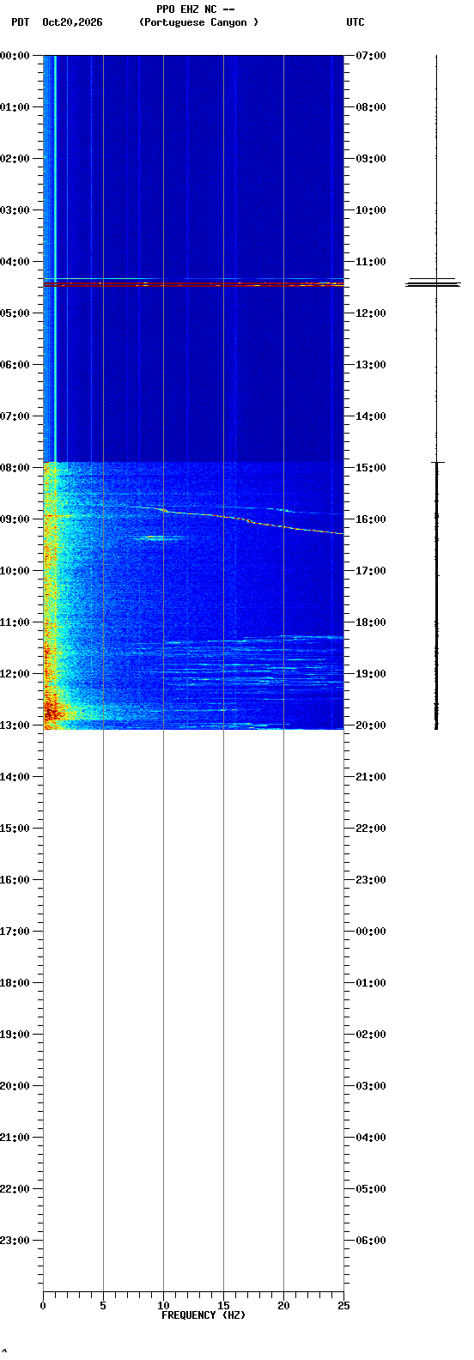Click the '09:00' UTC time label
This screenshot has height=1360, width=474.
tap(371, 159)
